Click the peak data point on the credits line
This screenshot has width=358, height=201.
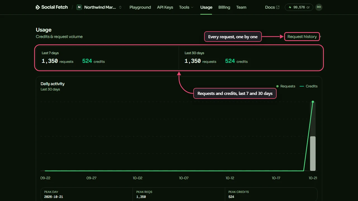[x=313, y=102]
